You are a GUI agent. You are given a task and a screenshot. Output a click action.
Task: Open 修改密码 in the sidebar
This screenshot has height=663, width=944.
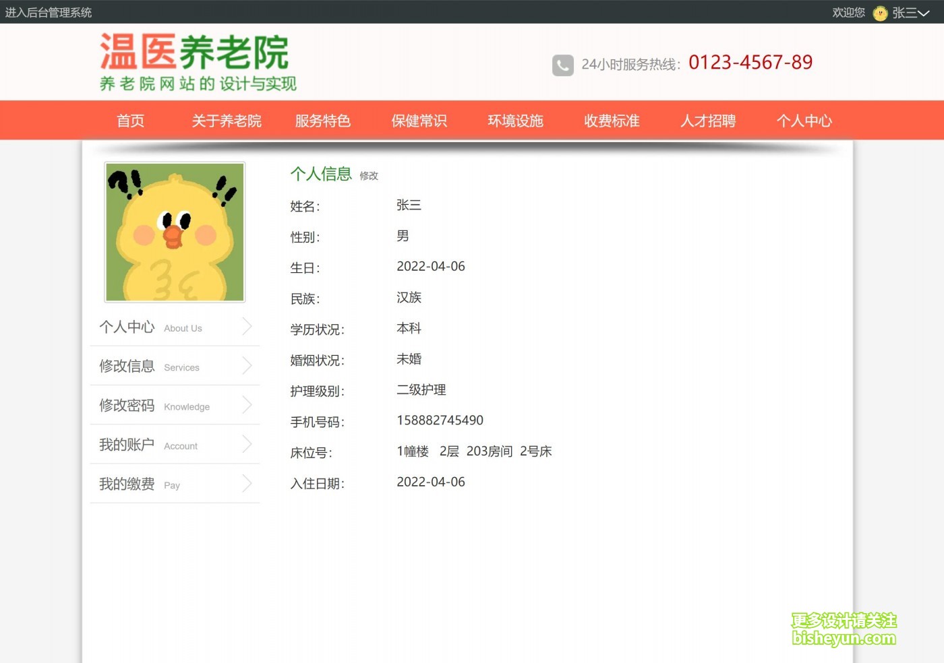pos(127,405)
